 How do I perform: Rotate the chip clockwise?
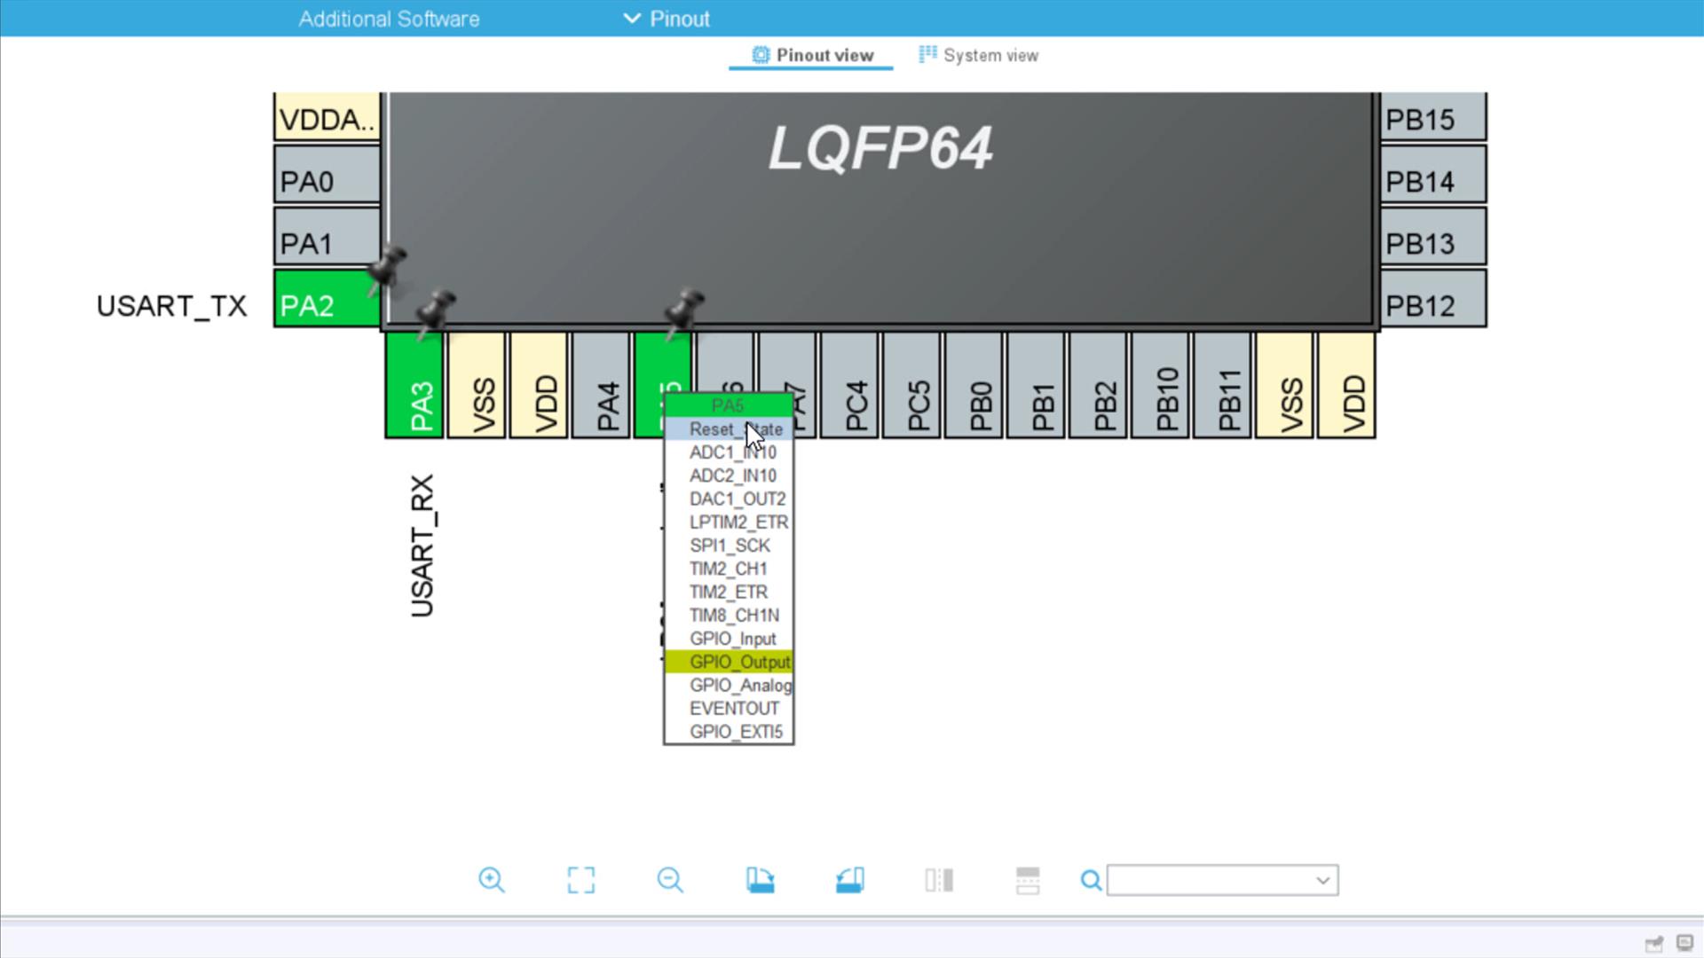tap(761, 880)
